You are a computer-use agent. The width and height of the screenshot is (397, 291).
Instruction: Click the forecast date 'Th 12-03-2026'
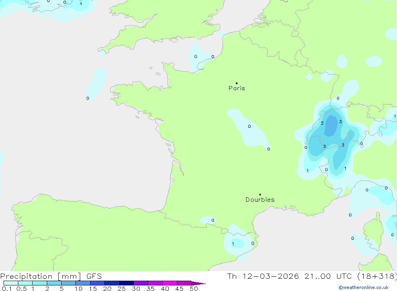click(263, 276)
